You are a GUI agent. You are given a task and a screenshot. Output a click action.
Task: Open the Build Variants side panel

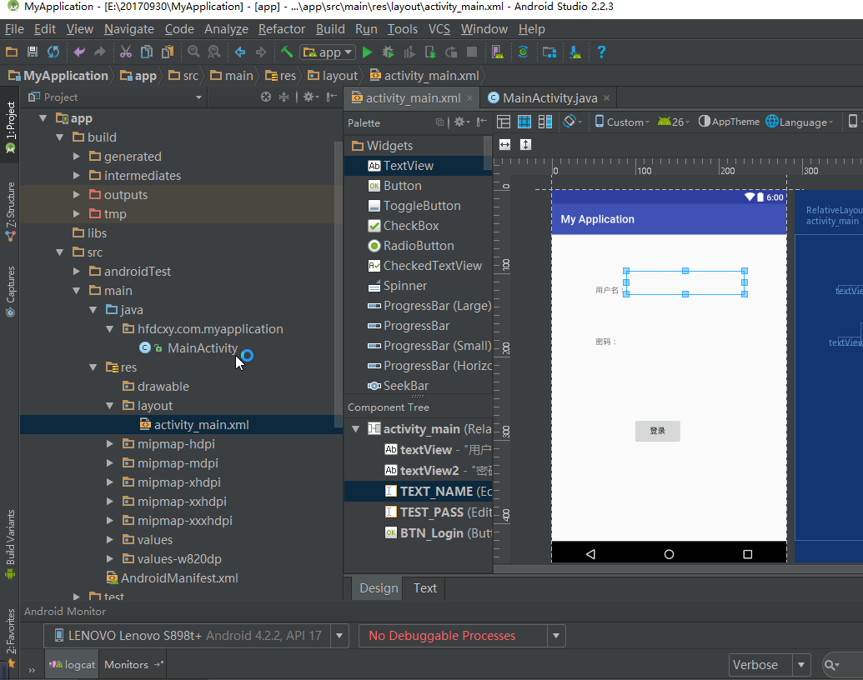pyautogui.click(x=10, y=545)
